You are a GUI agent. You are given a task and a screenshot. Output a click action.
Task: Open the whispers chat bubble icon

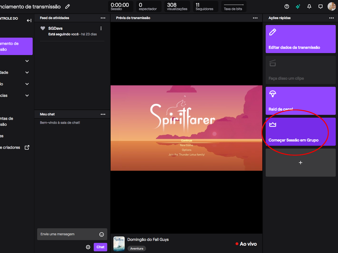pos(321,7)
